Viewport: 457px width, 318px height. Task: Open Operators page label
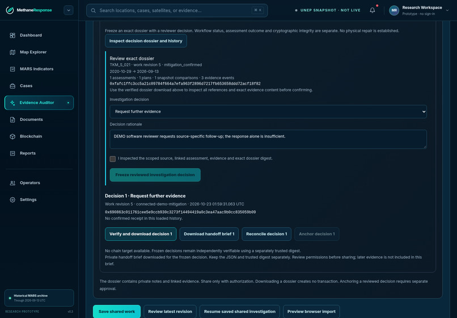click(29, 183)
